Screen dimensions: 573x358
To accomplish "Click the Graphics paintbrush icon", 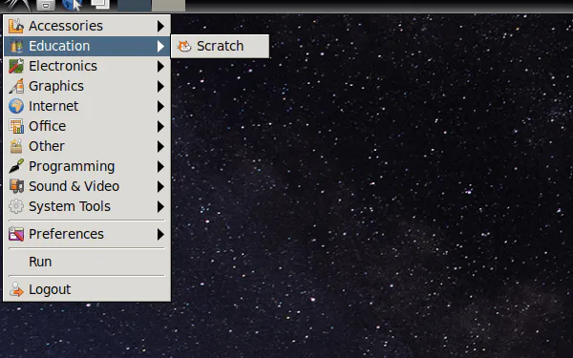I will (16, 86).
